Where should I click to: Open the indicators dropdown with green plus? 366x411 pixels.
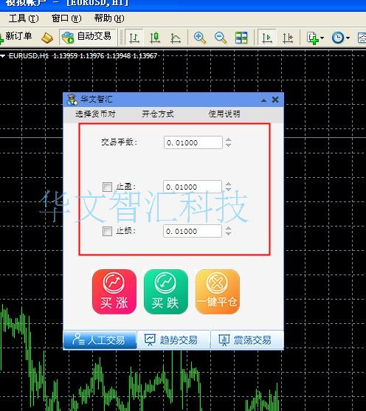[x=315, y=38]
